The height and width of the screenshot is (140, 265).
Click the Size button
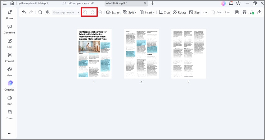pyautogui.click(x=194, y=12)
